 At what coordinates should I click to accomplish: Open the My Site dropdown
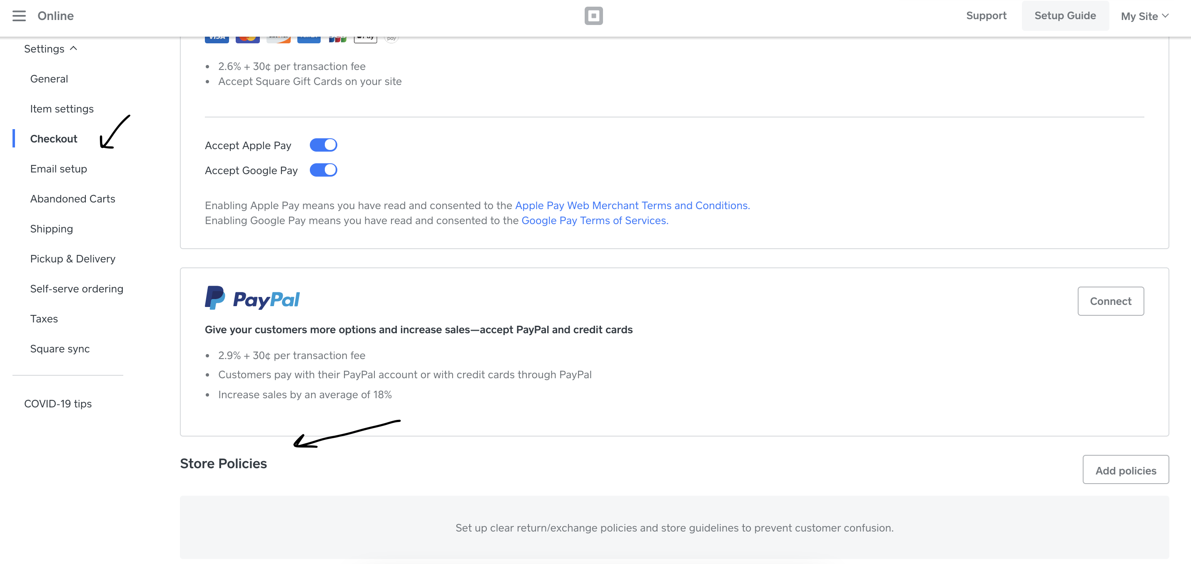[x=1144, y=16]
